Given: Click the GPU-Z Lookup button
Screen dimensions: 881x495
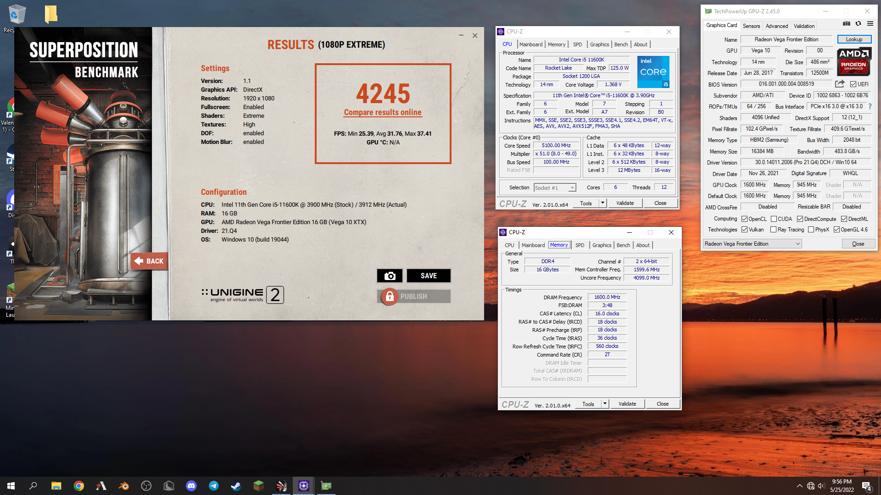Looking at the screenshot, I should click(854, 39).
